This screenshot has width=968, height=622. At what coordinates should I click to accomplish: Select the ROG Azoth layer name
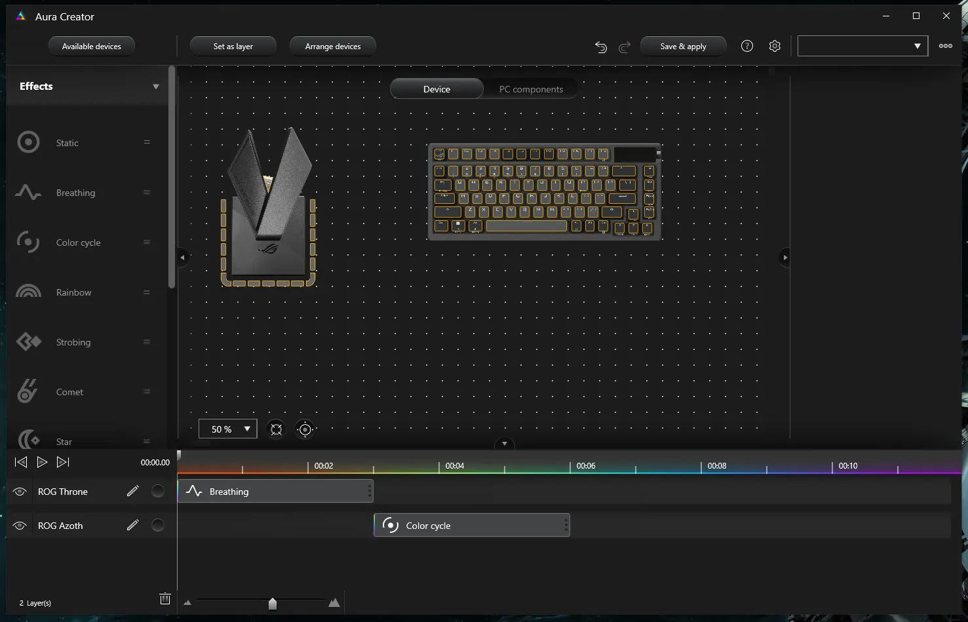pos(60,526)
